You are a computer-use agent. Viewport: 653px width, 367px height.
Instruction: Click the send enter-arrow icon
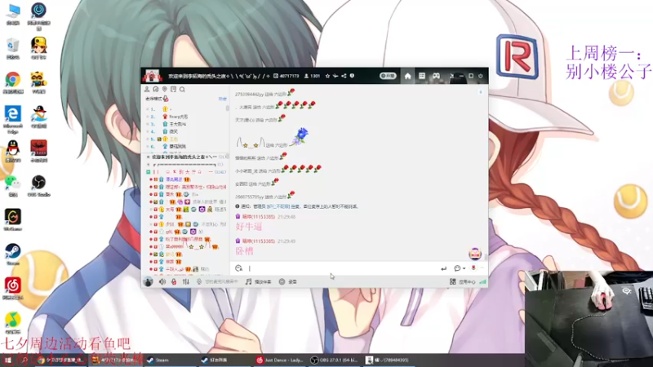point(443,268)
